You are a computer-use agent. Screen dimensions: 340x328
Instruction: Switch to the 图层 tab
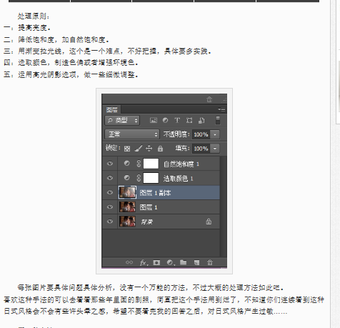tap(112, 109)
